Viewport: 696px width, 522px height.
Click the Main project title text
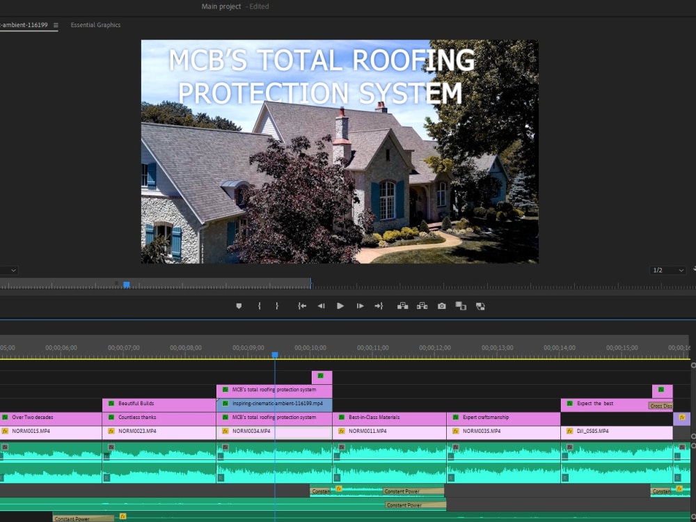[x=221, y=6]
